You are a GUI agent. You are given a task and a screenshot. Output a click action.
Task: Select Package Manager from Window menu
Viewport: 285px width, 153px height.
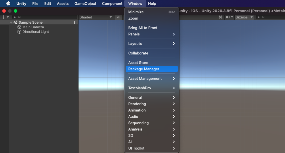[152, 69]
